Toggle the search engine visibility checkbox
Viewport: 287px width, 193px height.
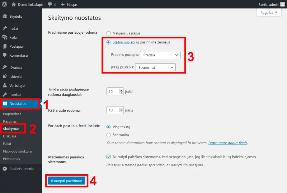tap(108, 157)
